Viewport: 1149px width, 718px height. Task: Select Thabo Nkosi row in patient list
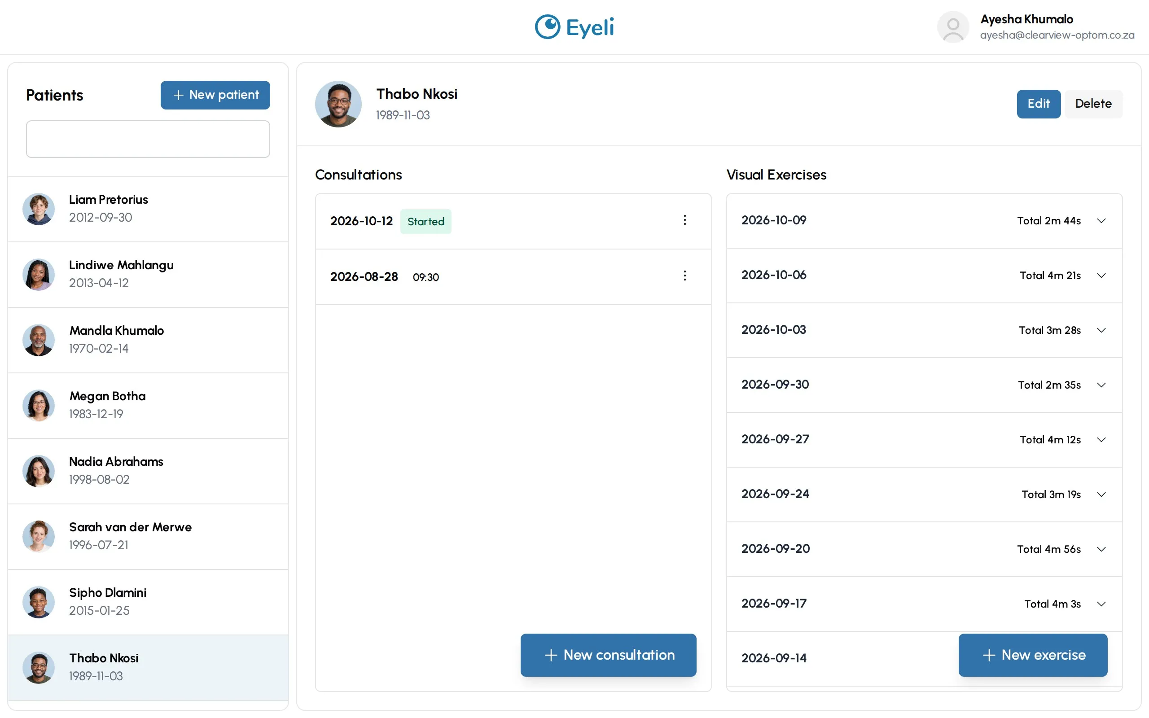pyautogui.click(x=148, y=668)
